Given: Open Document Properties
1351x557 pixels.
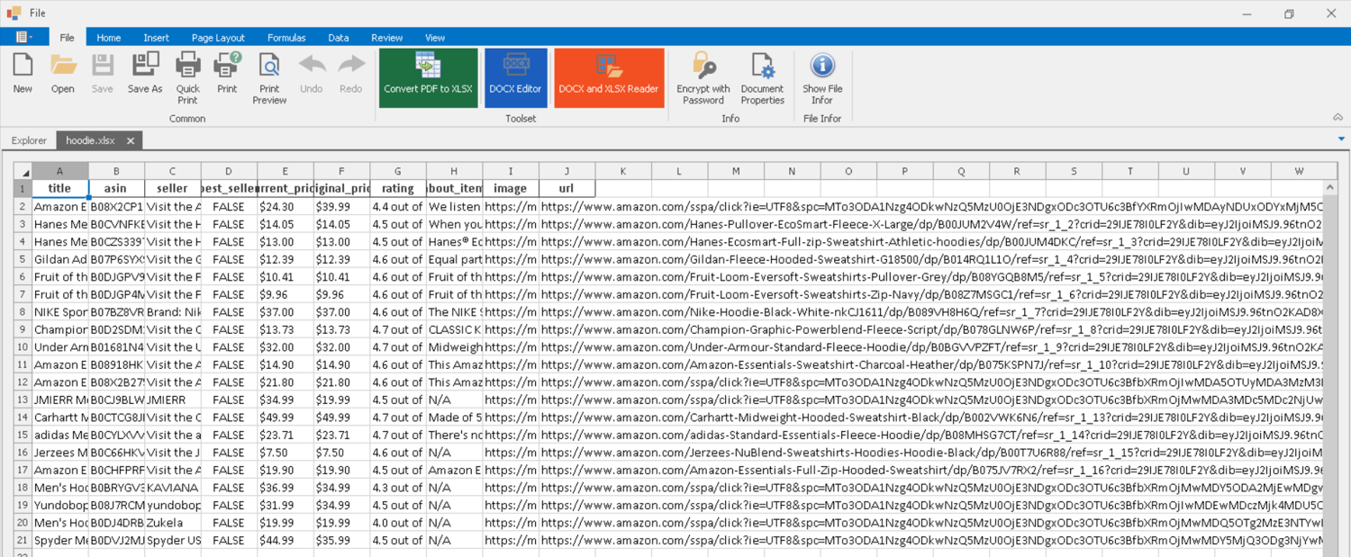Looking at the screenshot, I should (762, 78).
